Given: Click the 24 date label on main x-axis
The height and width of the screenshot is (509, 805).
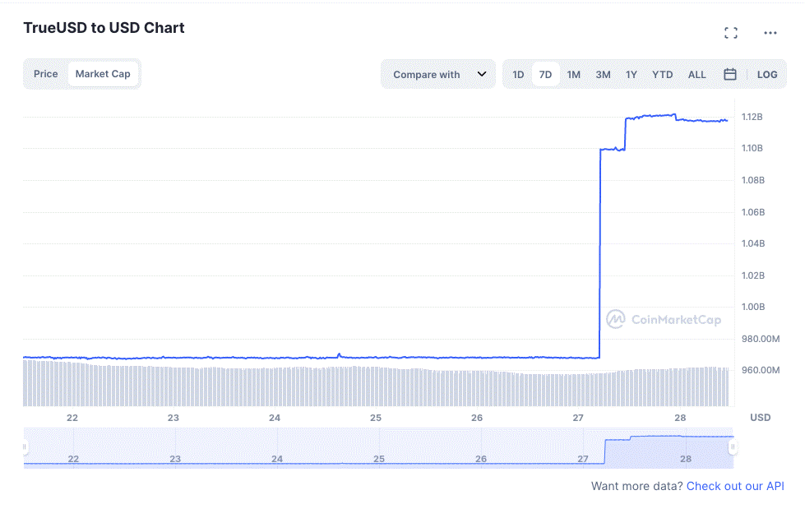Looking at the screenshot, I should point(275,418).
